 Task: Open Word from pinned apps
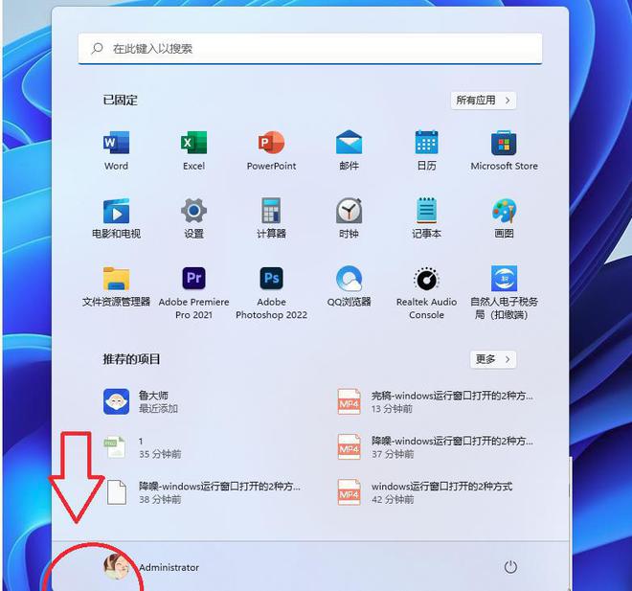[x=116, y=150]
